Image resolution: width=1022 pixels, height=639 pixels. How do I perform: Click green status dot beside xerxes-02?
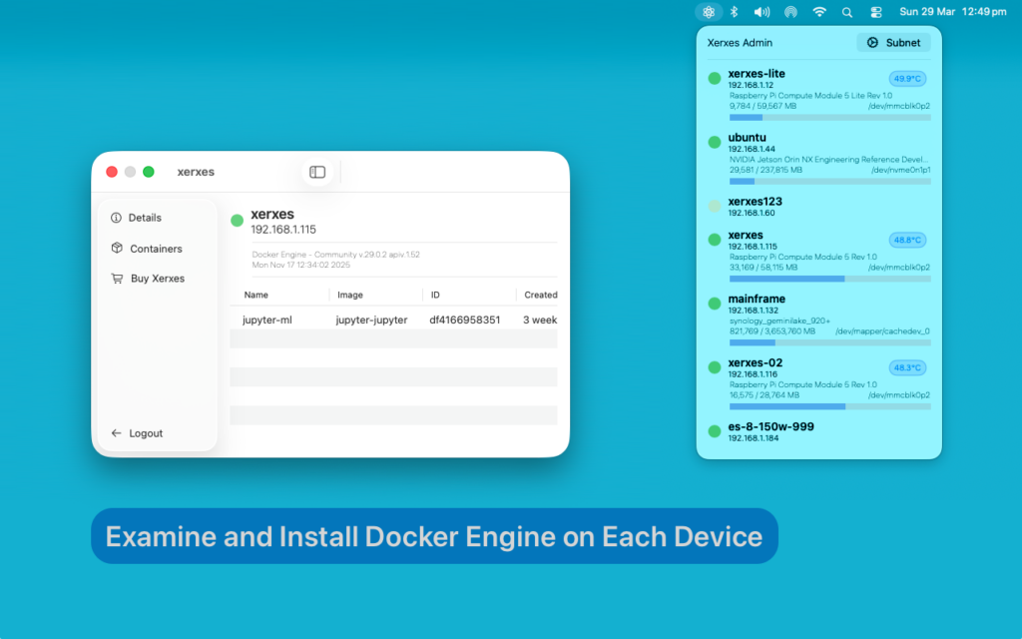coord(715,367)
